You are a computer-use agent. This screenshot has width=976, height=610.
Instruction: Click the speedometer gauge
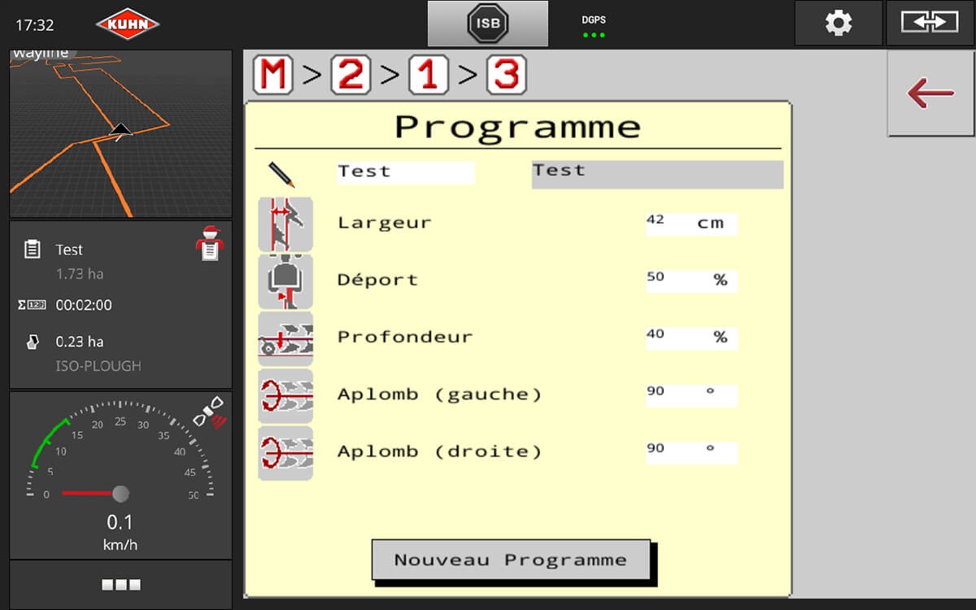(x=120, y=451)
